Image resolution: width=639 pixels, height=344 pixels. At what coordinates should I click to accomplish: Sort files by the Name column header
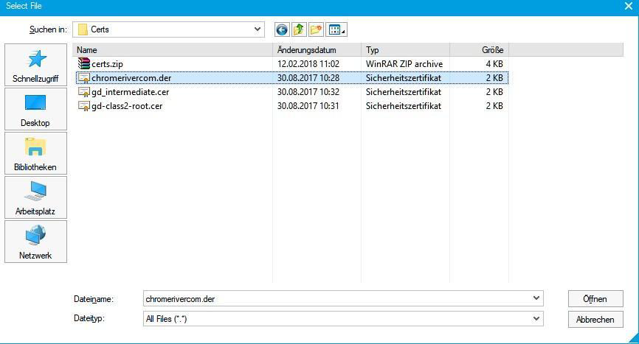coord(173,50)
